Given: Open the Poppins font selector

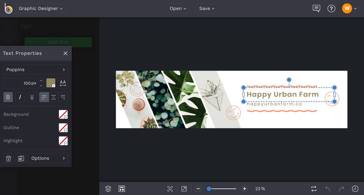Looking at the screenshot, I should tap(36, 70).
